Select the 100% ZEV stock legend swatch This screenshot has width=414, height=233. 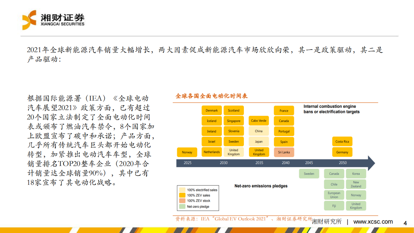182,201
